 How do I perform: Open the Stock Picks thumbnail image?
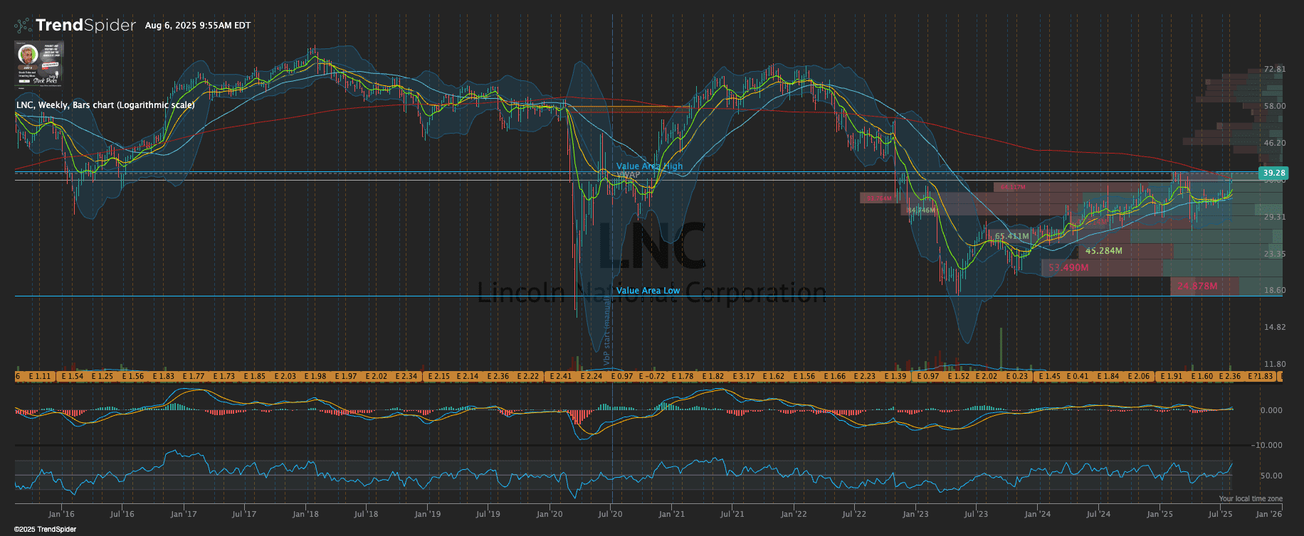[x=39, y=63]
